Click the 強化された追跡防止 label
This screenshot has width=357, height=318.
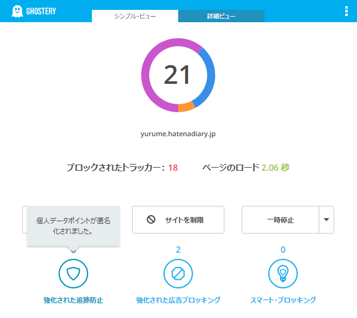[73, 300]
